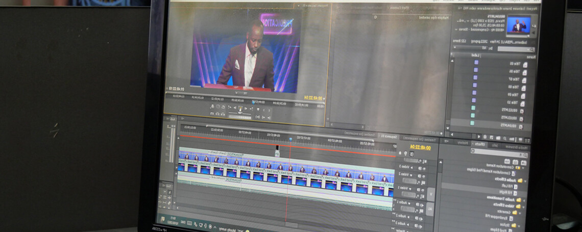Screen dimensions: 582x232
Task: Click the network icon in the system tray
Action: click(x=201, y=225)
